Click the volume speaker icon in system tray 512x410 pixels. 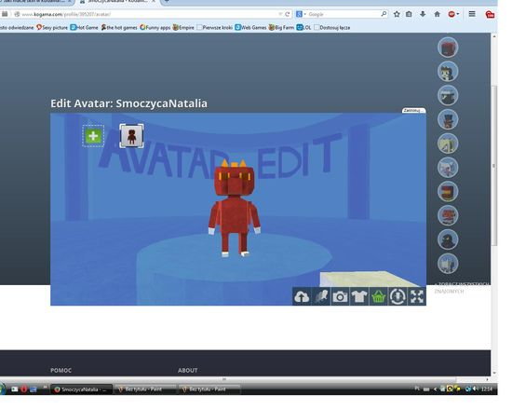click(x=475, y=389)
